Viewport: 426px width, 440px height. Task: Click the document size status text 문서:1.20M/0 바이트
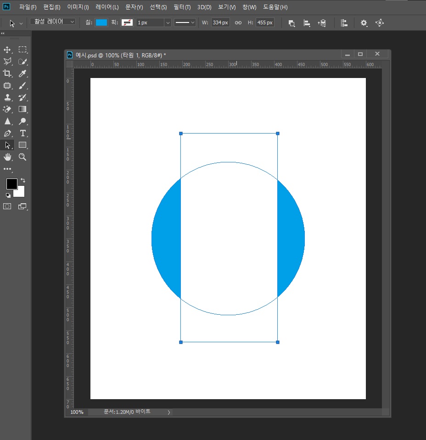127,412
